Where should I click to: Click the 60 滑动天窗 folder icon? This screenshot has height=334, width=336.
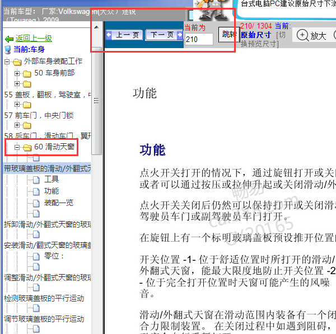pos(27,147)
